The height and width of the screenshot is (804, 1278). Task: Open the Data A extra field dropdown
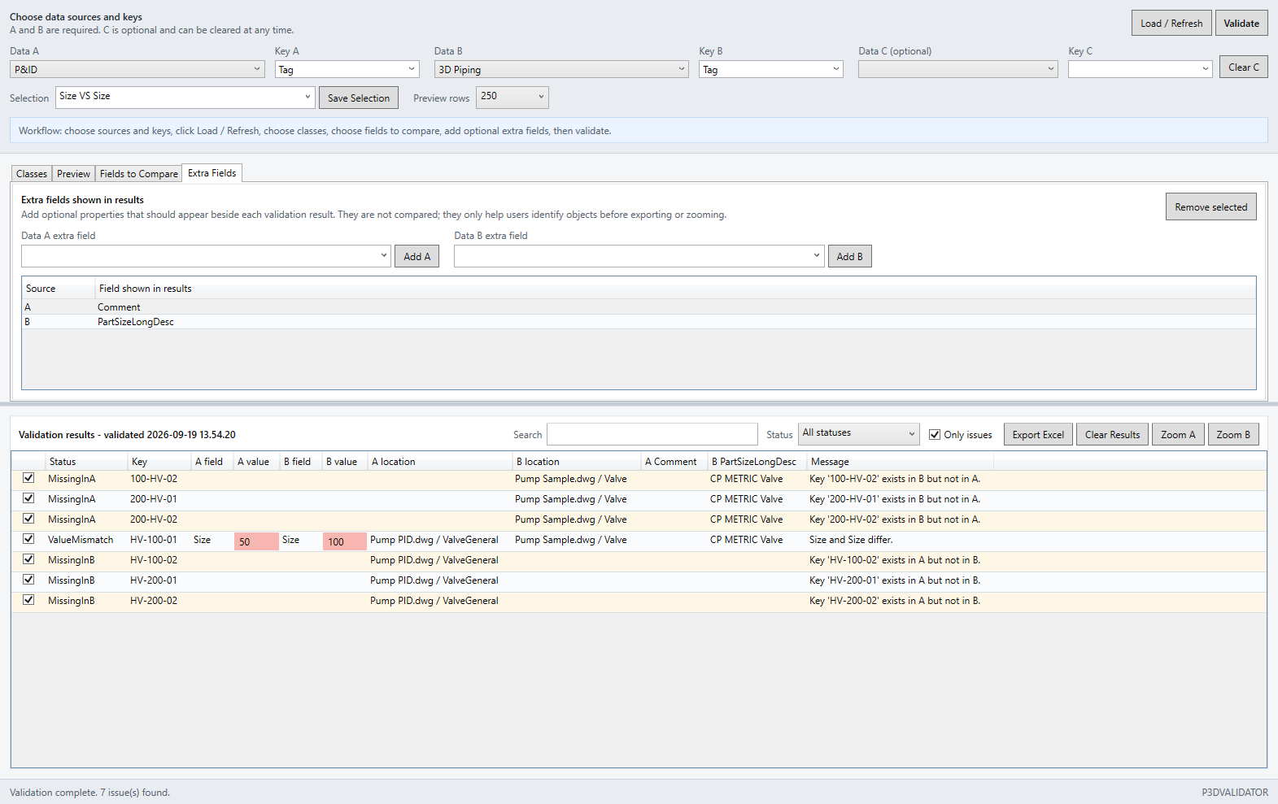[207, 256]
